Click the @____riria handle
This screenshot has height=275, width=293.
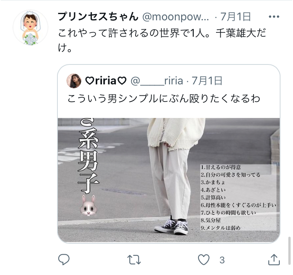(x=157, y=81)
